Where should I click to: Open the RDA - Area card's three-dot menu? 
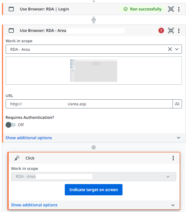pyautogui.click(x=179, y=30)
